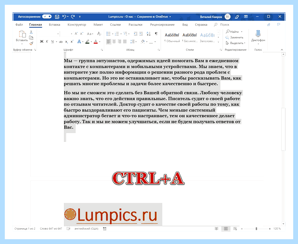Increase paragraph indent
Screen dimensions: 298x244
[x=141, y=34]
